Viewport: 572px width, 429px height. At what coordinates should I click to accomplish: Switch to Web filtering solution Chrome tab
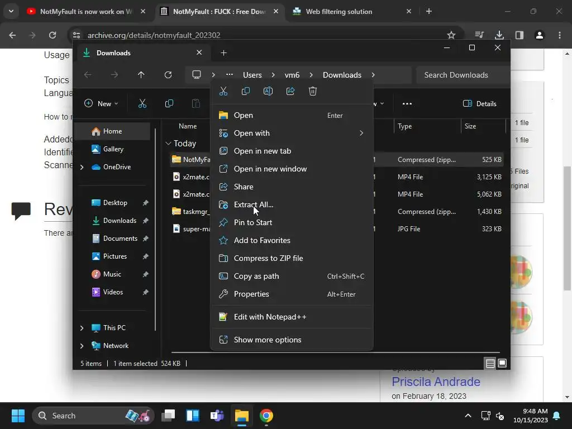click(352, 11)
